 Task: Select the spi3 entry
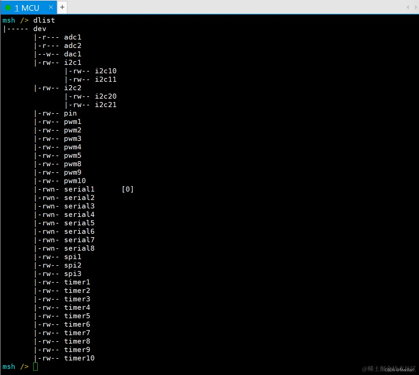(x=73, y=274)
